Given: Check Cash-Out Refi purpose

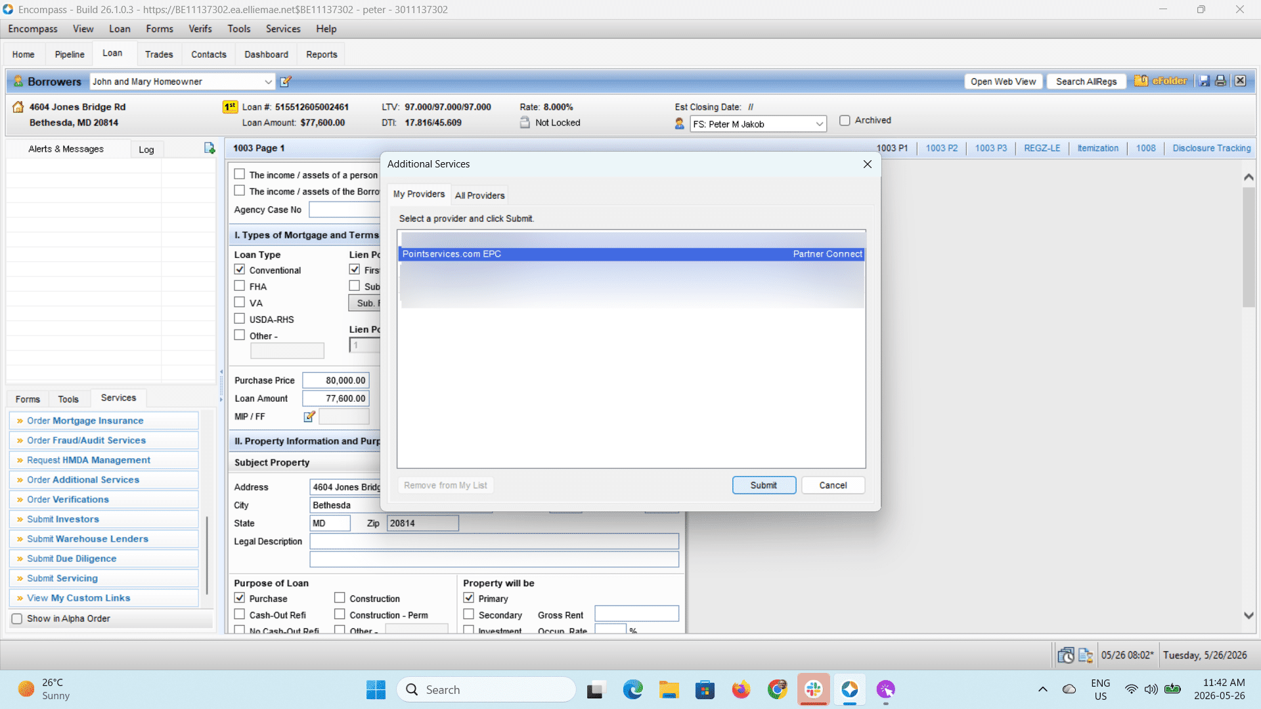Looking at the screenshot, I should 240,614.
